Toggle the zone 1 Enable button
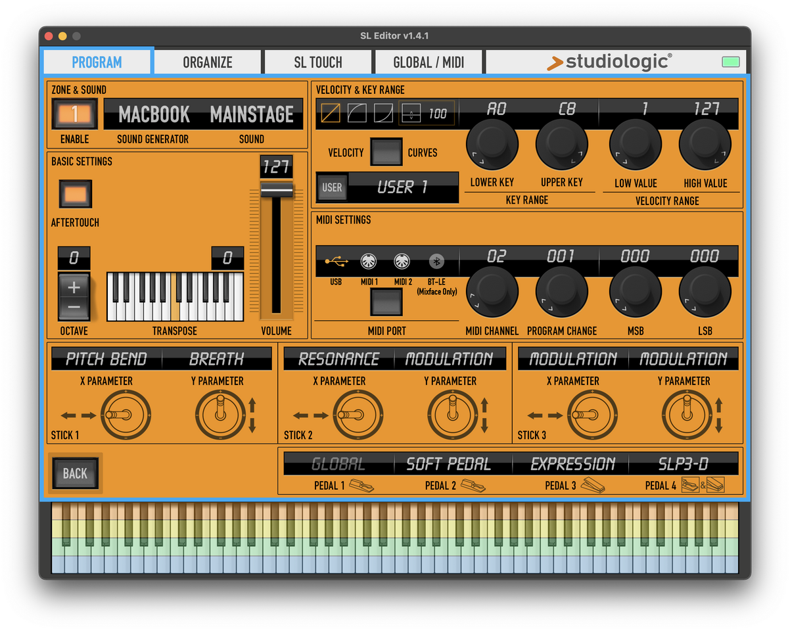 point(74,114)
